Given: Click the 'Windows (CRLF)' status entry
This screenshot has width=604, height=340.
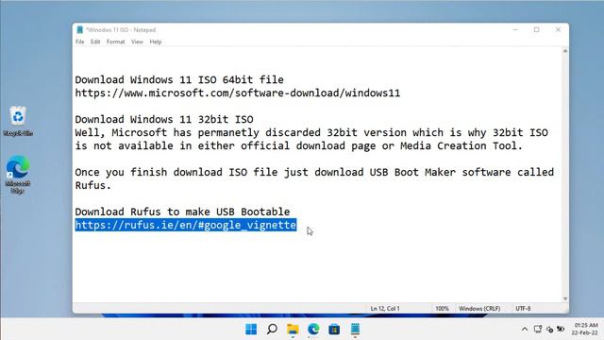Looking at the screenshot, I should pos(479,309).
